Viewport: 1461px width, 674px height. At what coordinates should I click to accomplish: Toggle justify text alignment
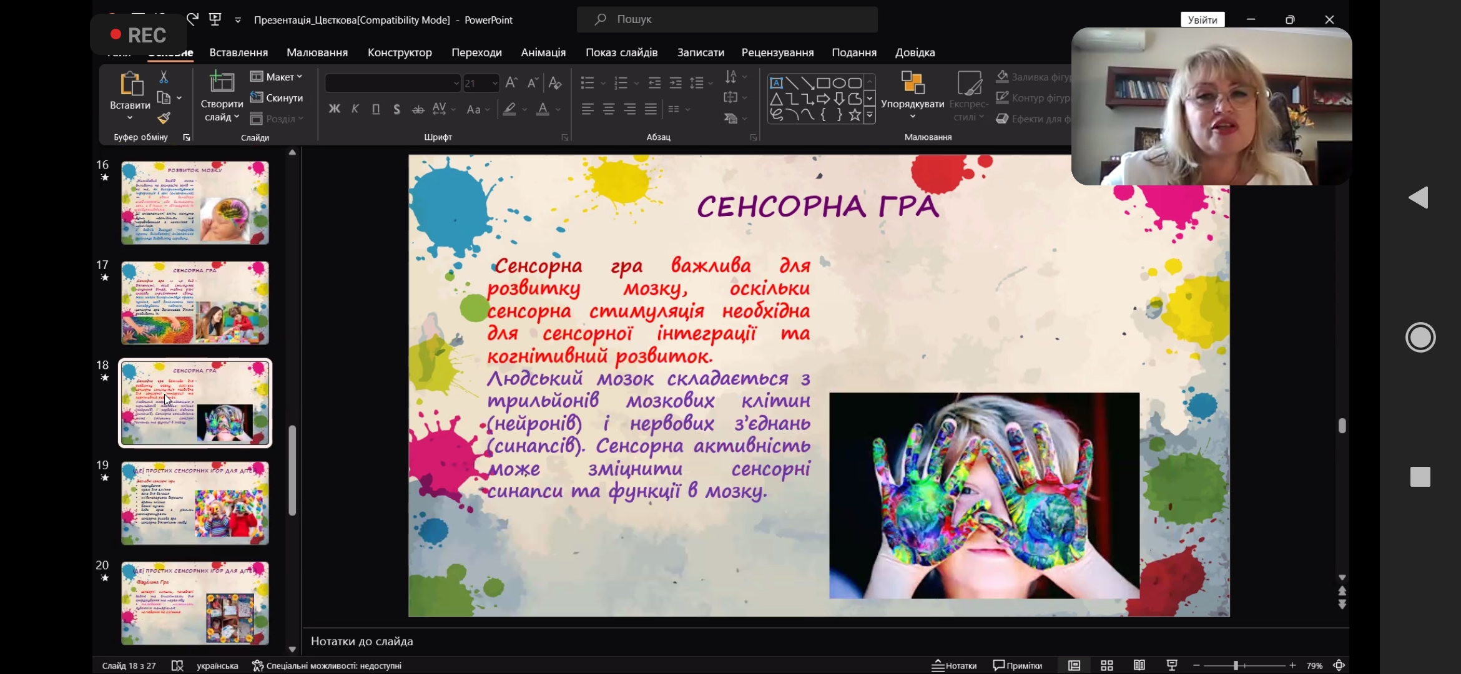[x=651, y=109]
